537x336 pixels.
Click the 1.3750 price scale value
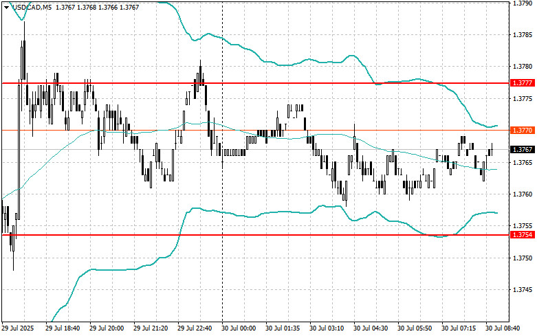click(523, 258)
